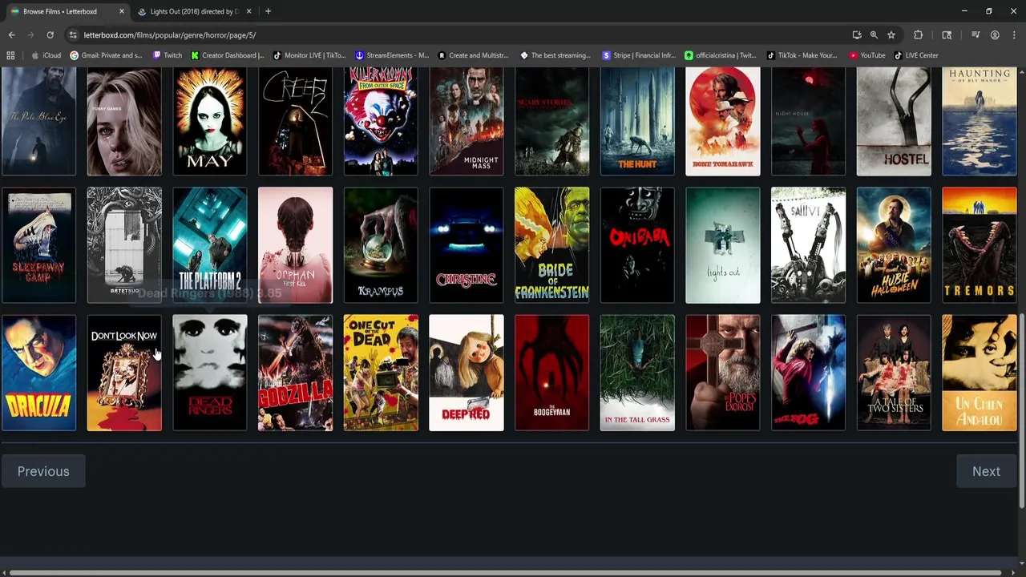
Task: Open the Onibaba poster
Action: pos(637,245)
